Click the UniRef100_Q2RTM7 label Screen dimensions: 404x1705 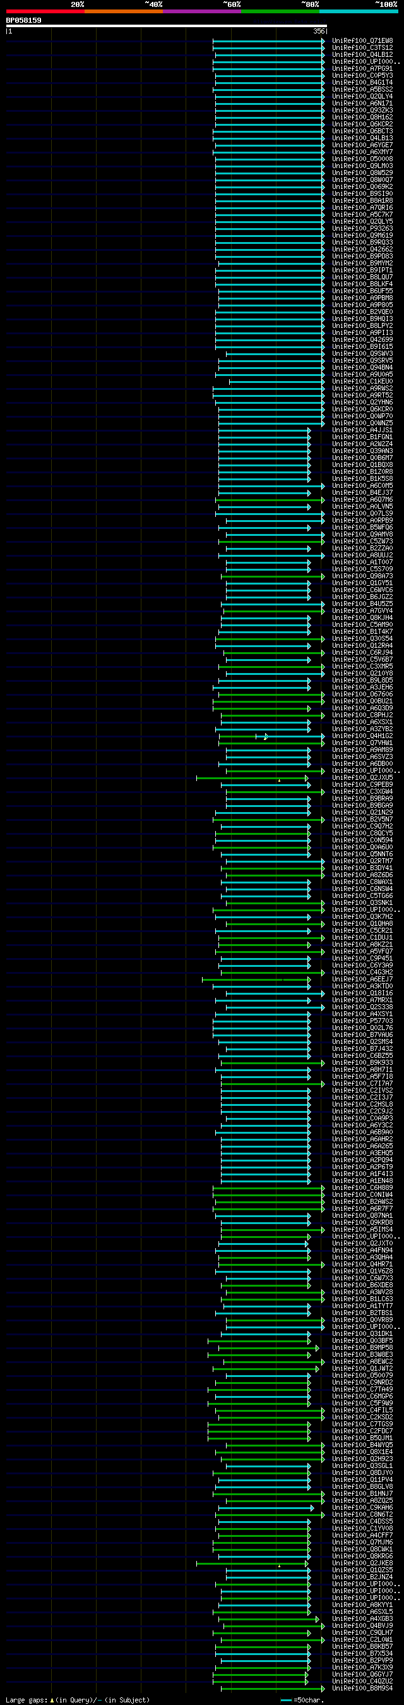(362, 861)
